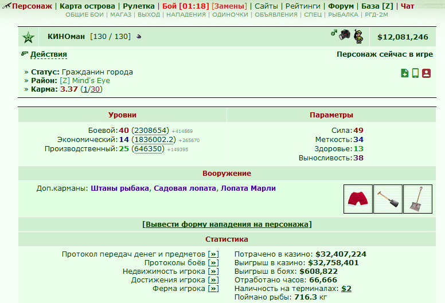Click the ВЫХОД submenu link
The height and width of the screenshot is (303, 445).
click(149, 15)
